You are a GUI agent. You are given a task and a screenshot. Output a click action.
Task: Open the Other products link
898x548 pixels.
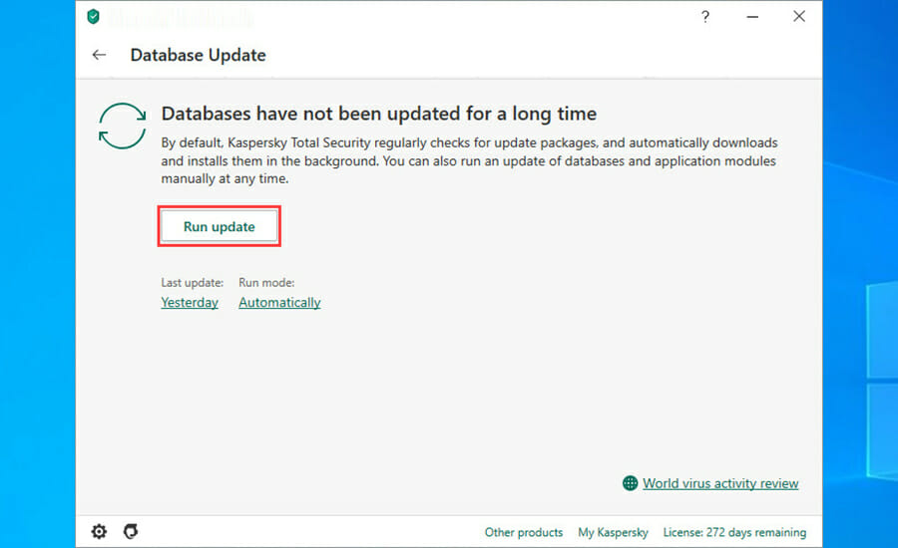pyautogui.click(x=524, y=532)
